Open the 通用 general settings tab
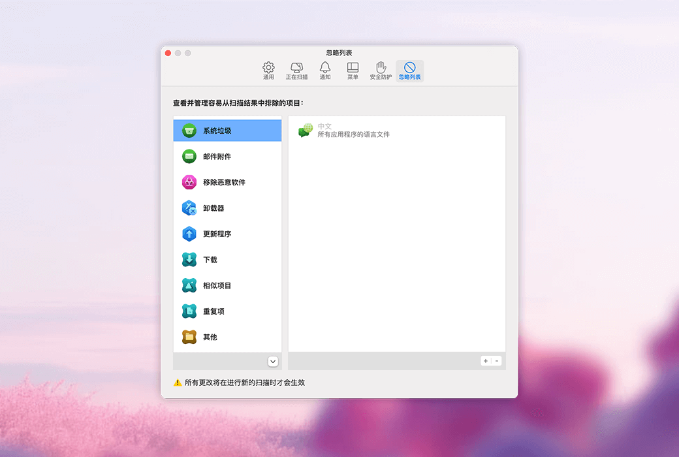This screenshot has height=457, width=679. tap(268, 71)
